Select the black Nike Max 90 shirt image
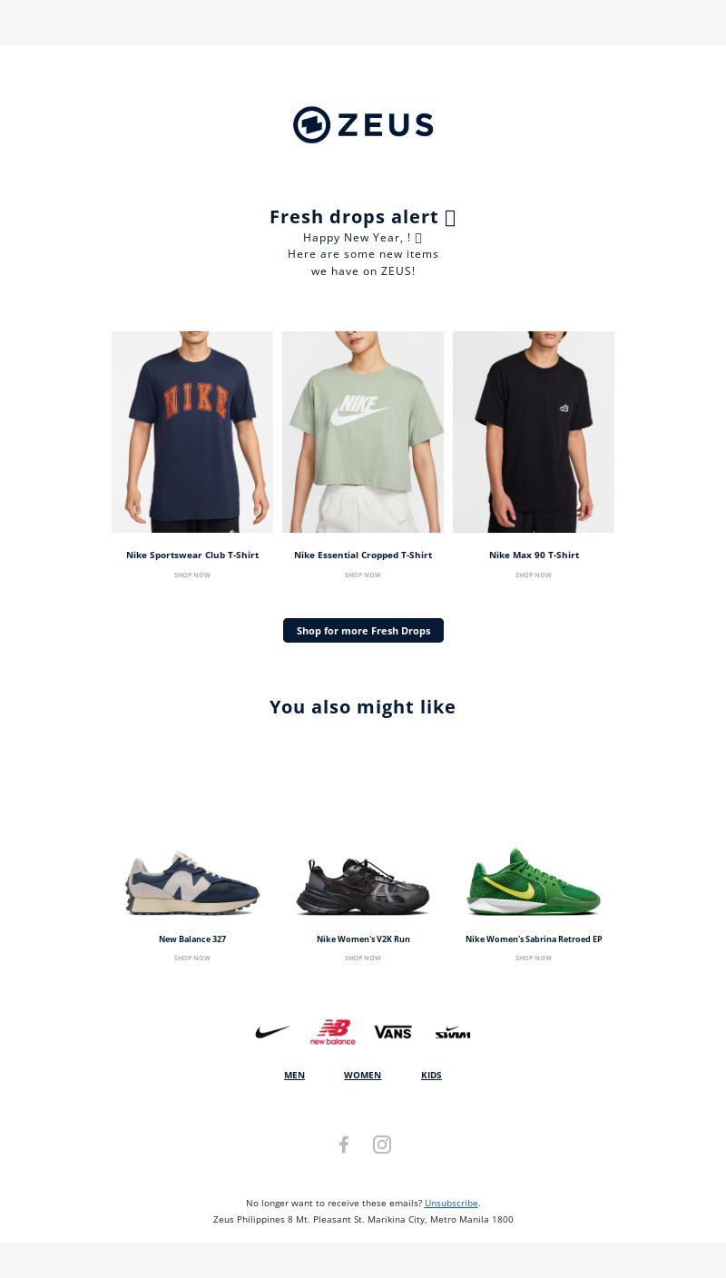The height and width of the screenshot is (1278, 726). point(534,432)
